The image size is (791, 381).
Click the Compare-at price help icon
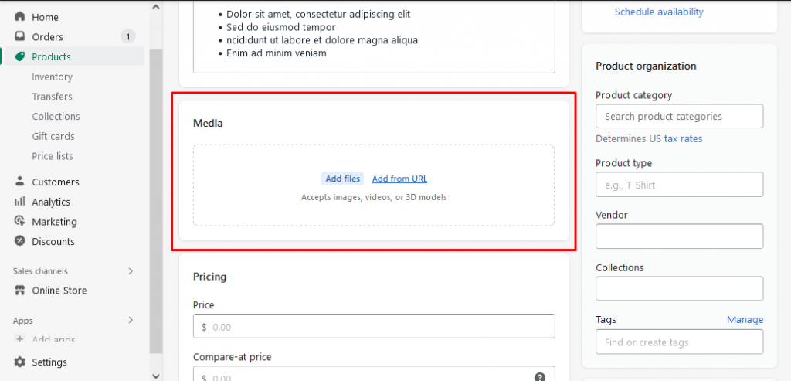click(540, 376)
